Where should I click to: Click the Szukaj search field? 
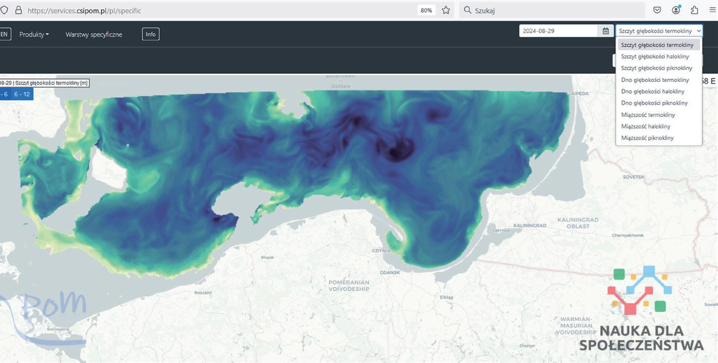551,10
